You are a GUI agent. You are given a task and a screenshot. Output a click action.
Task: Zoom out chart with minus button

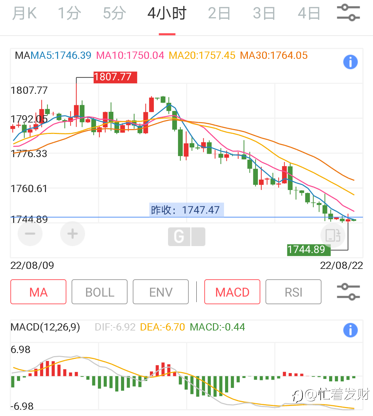[30, 234]
